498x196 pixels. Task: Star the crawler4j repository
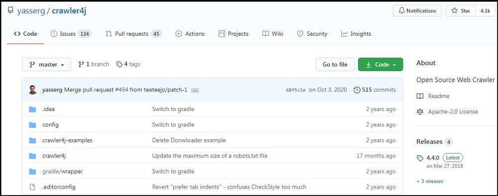(461, 11)
